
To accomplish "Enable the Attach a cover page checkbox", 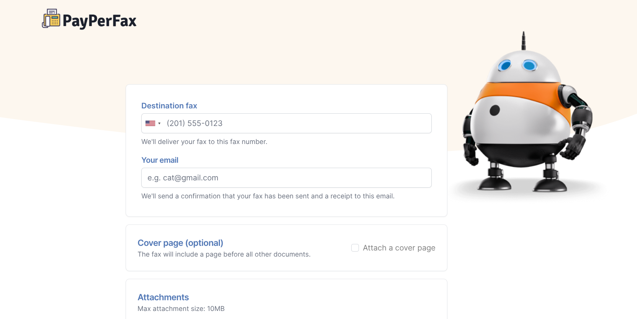I will pyautogui.click(x=355, y=248).
